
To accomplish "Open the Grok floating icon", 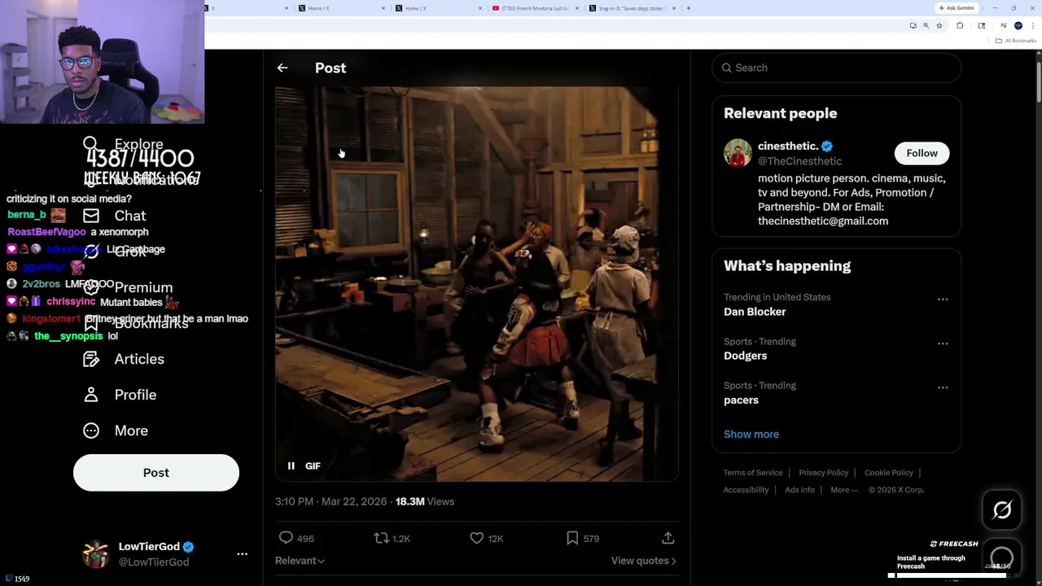I will (x=1002, y=510).
